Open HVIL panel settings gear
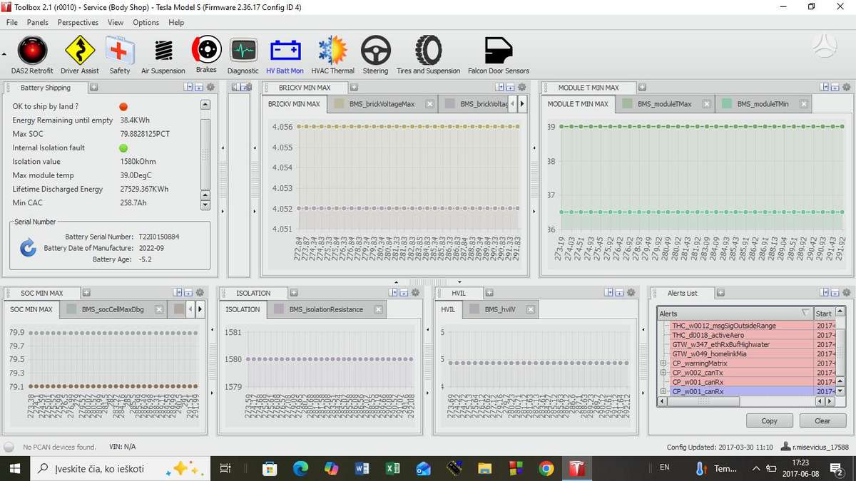The height and width of the screenshot is (481, 856). (631, 293)
